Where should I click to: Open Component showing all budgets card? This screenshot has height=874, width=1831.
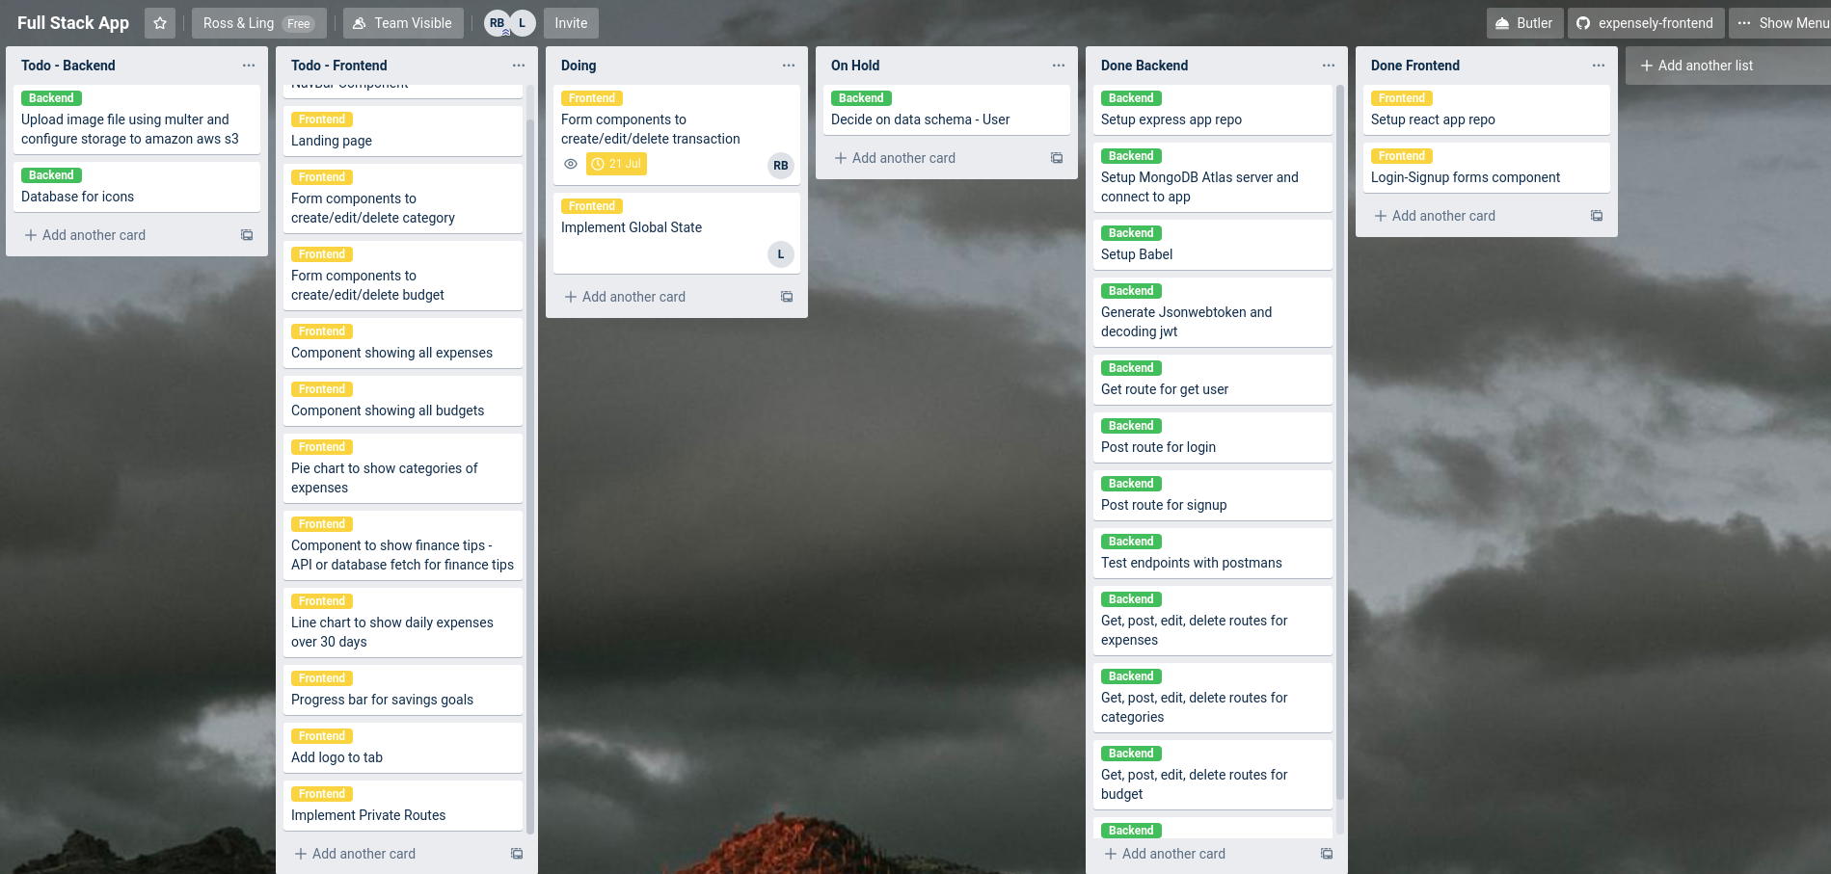tap(403, 401)
